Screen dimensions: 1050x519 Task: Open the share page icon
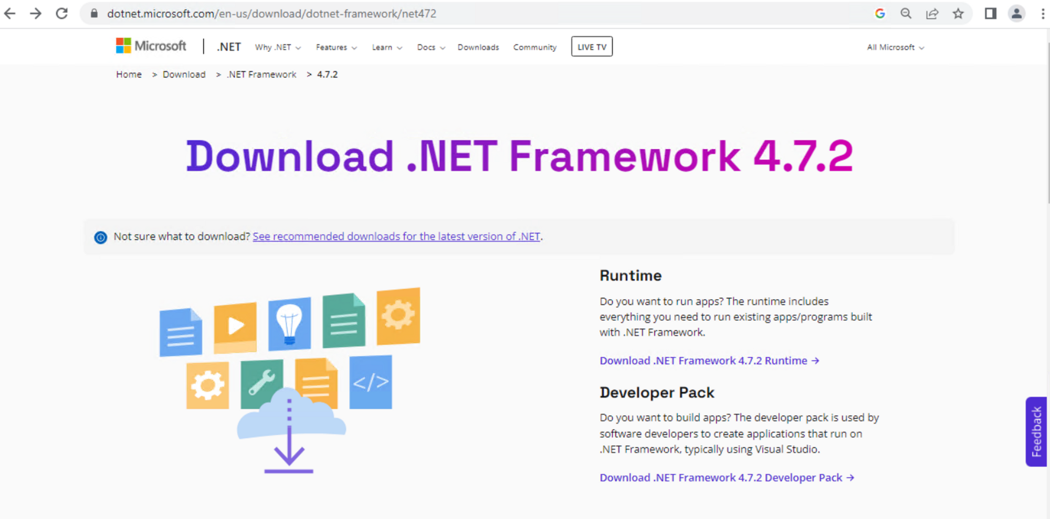(x=932, y=13)
